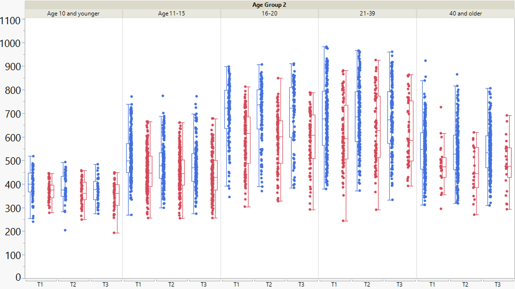Click the 500 y-axis label
The image size is (515, 289).
[13, 161]
